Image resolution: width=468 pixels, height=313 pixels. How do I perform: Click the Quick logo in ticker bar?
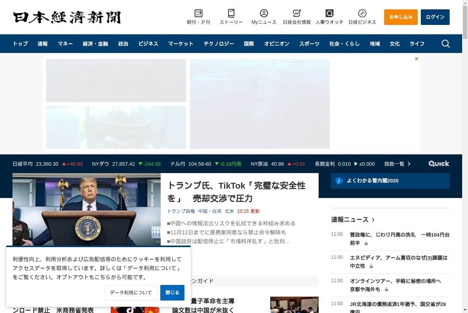click(x=439, y=164)
